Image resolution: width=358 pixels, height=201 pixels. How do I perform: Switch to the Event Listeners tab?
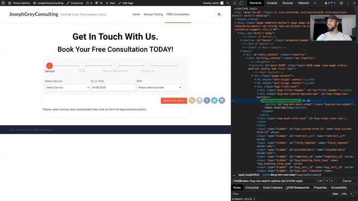(x=272, y=188)
